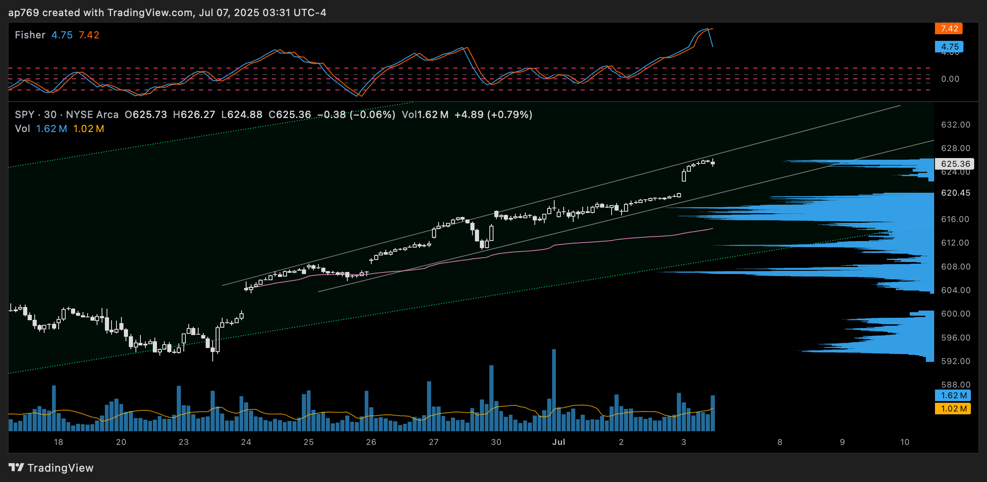Viewport: 987px width, 482px height.
Task: Select the Vol indicator legend label
Action: click(22, 129)
